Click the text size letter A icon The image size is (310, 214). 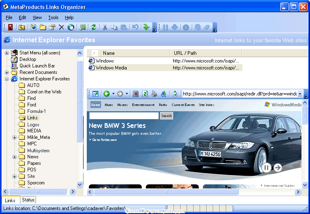(163, 94)
